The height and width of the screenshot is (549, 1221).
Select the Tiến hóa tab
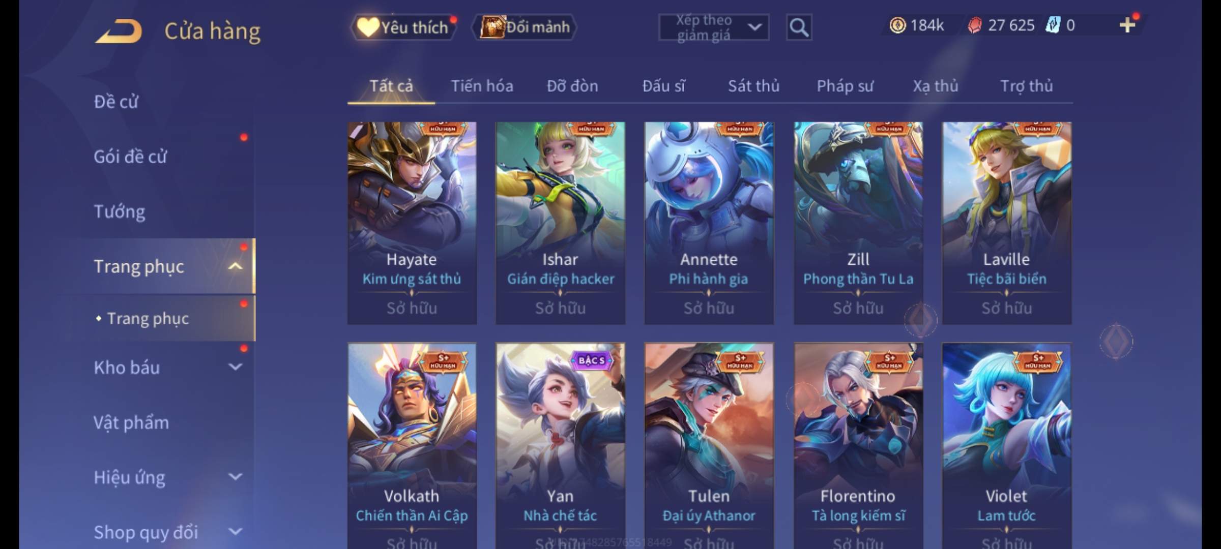tap(482, 86)
